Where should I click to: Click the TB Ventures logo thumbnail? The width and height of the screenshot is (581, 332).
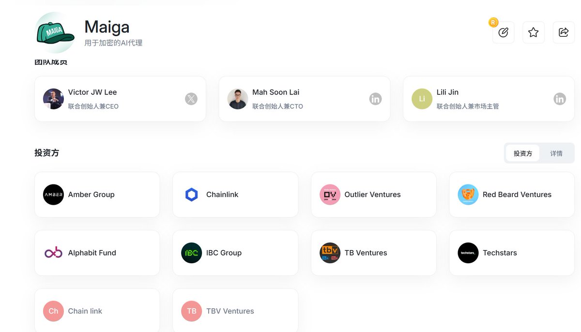[330, 253]
